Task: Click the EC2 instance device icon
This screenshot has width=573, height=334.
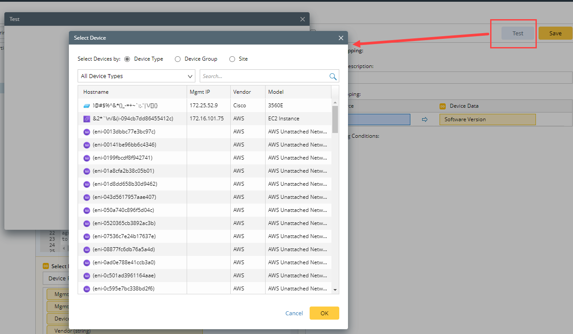Action: pos(86,119)
